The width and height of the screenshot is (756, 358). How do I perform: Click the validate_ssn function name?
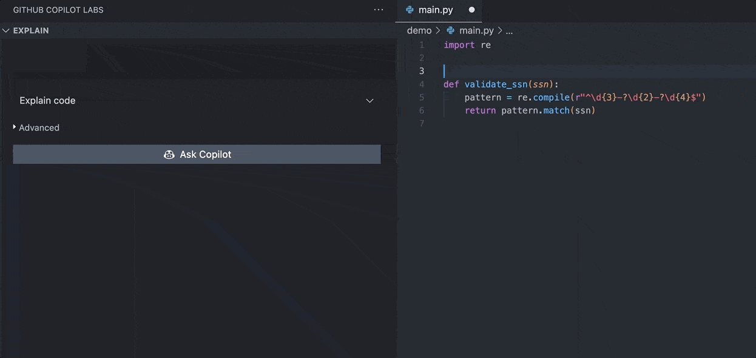(496, 84)
